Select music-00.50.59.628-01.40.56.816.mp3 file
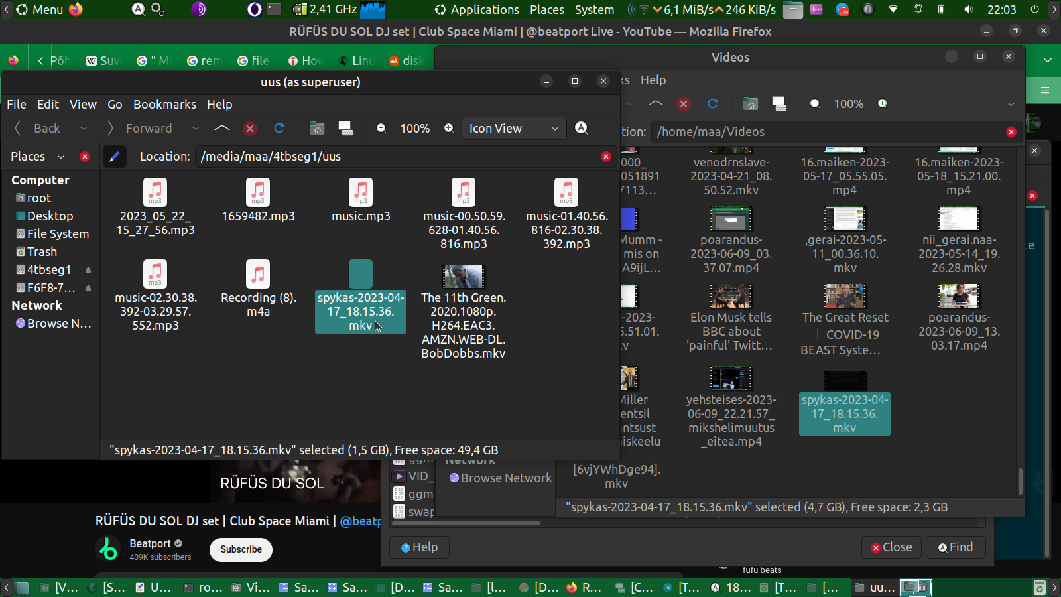The height and width of the screenshot is (597, 1061). pyautogui.click(x=464, y=214)
